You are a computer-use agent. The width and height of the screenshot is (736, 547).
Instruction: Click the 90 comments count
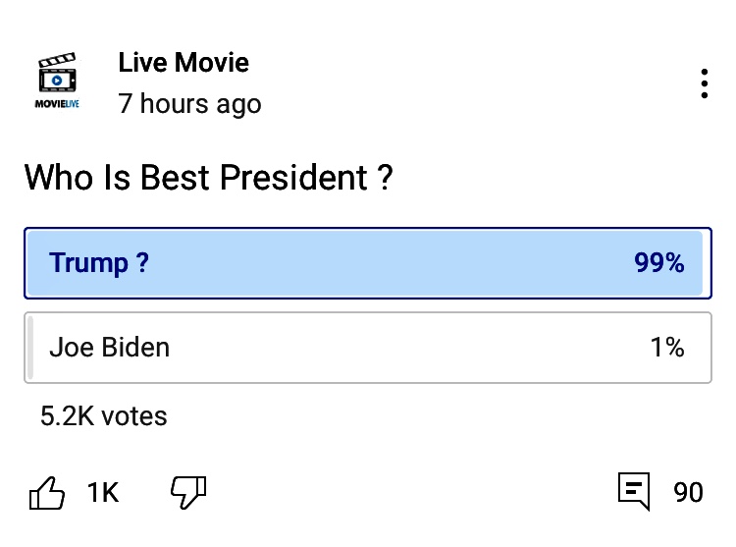(x=688, y=492)
